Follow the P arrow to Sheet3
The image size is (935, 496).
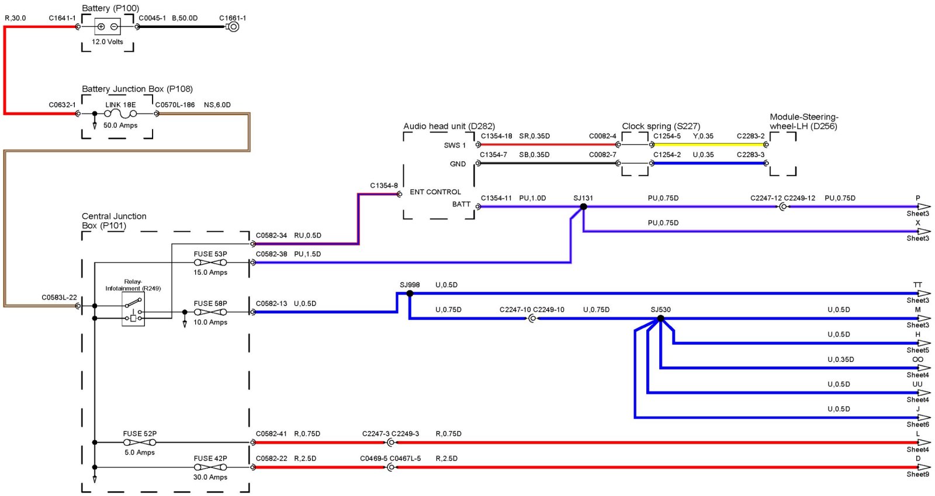coord(923,207)
